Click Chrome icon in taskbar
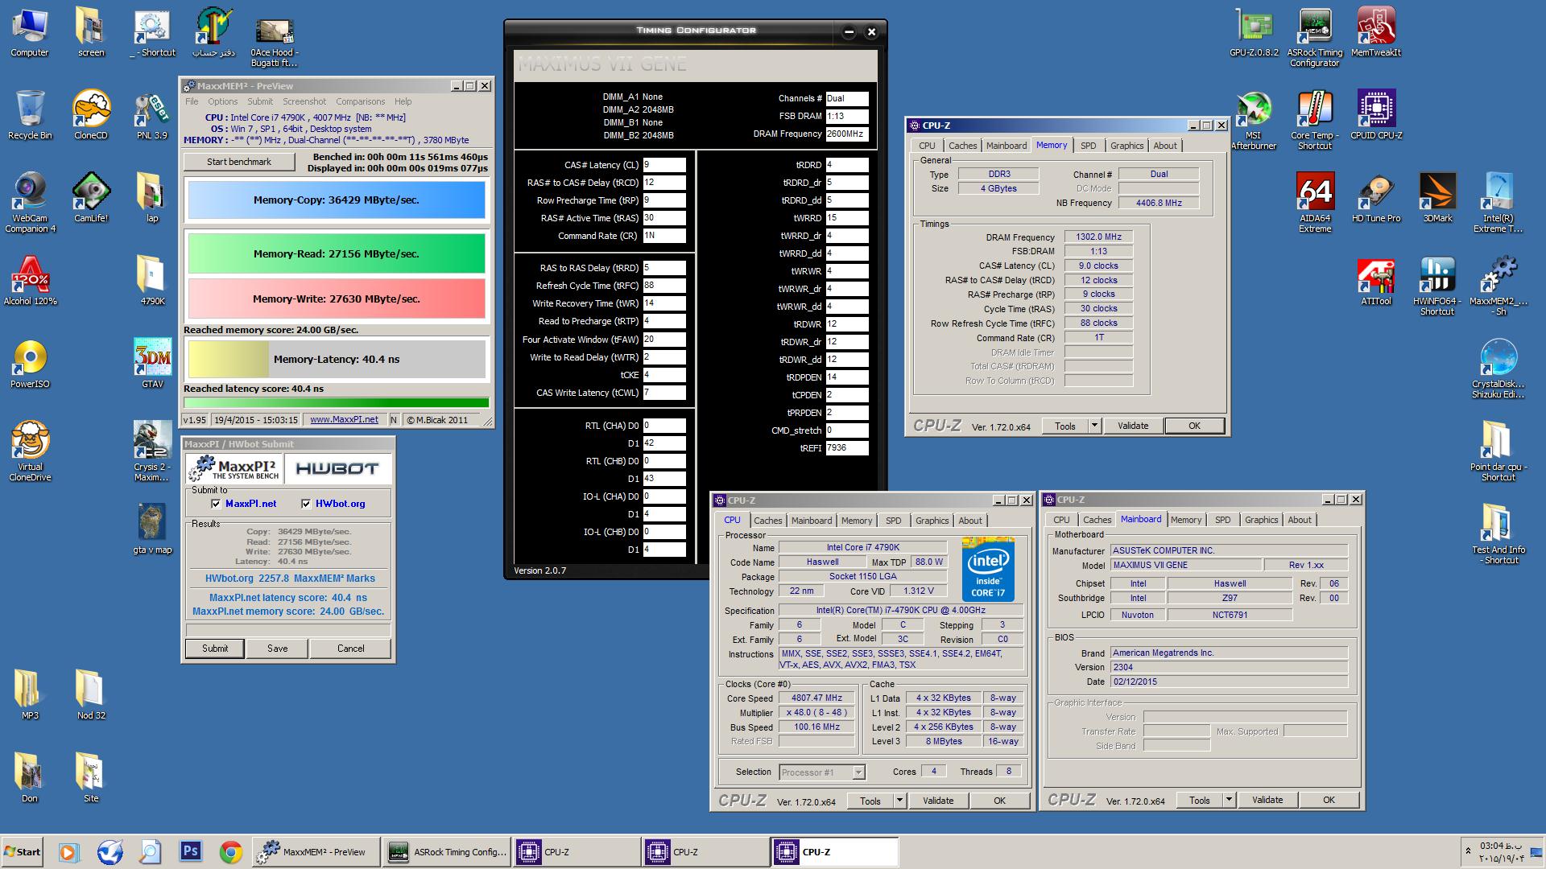 (x=231, y=851)
